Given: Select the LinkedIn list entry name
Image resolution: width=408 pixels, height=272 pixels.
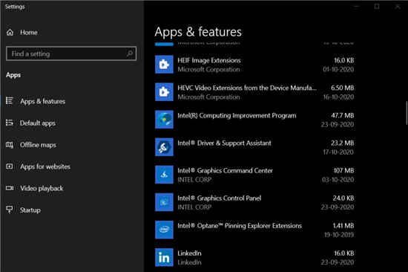Looking at the screenshot, I should click(189, 253).
